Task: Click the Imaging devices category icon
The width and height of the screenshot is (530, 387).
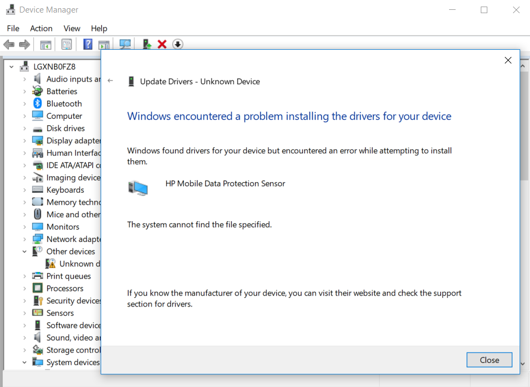Action: coord(38,177)
